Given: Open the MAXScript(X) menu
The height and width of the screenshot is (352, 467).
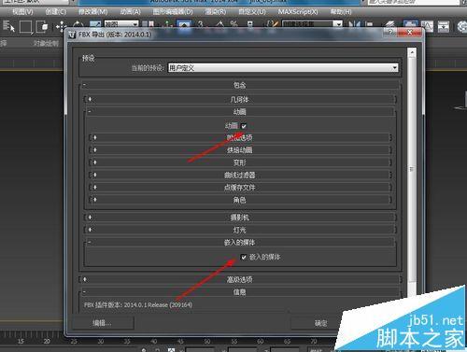Looking at the screenshot, I should (x=298, y=12).
